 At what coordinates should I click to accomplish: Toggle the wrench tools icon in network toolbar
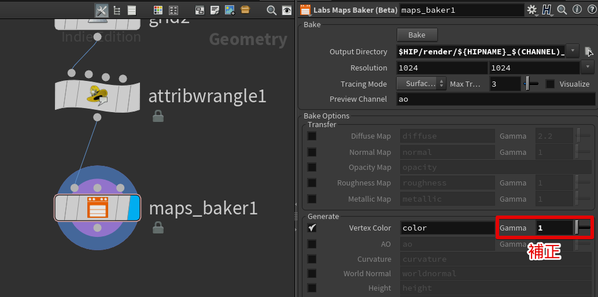click(x=101, y=10)
